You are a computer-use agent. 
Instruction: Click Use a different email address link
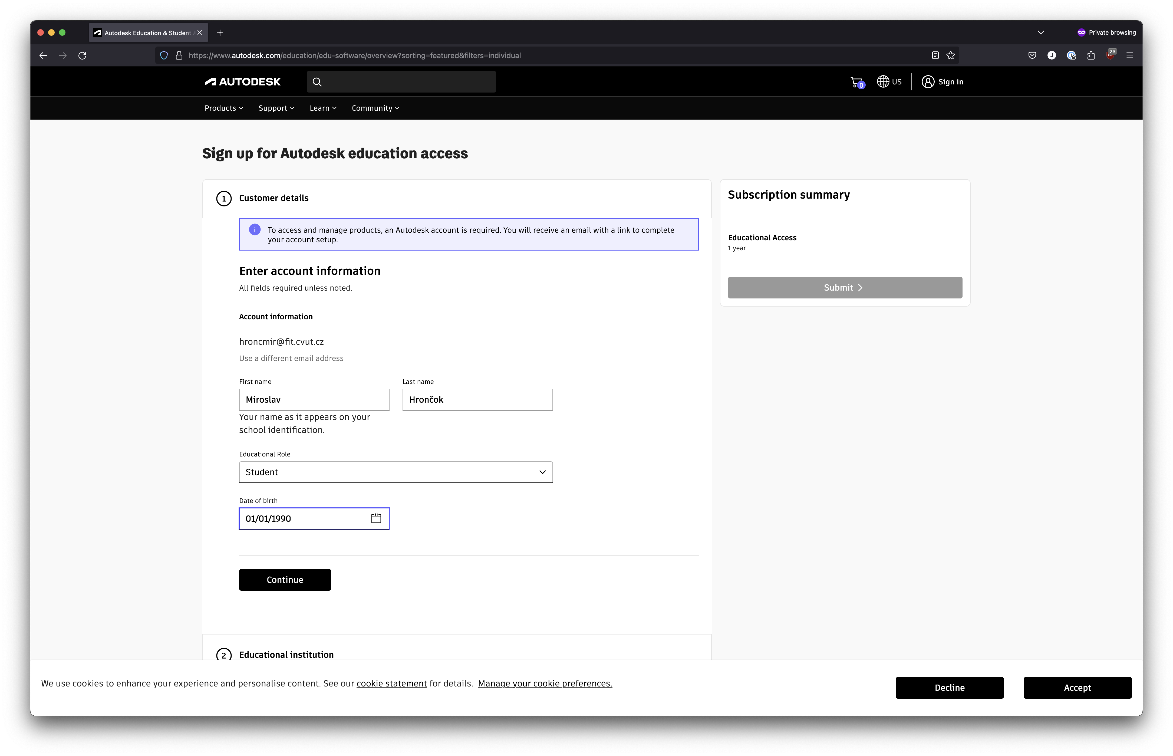click(x=291, y=358)
